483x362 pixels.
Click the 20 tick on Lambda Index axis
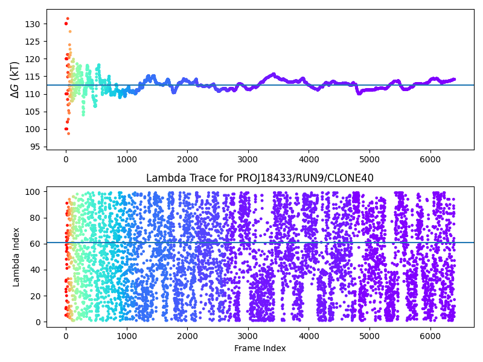point(34,296)
